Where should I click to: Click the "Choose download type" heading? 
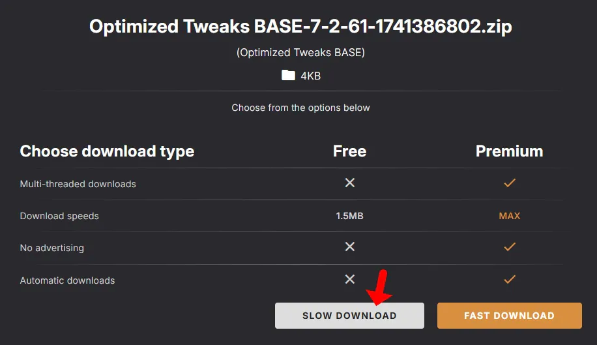pos(107,151)
